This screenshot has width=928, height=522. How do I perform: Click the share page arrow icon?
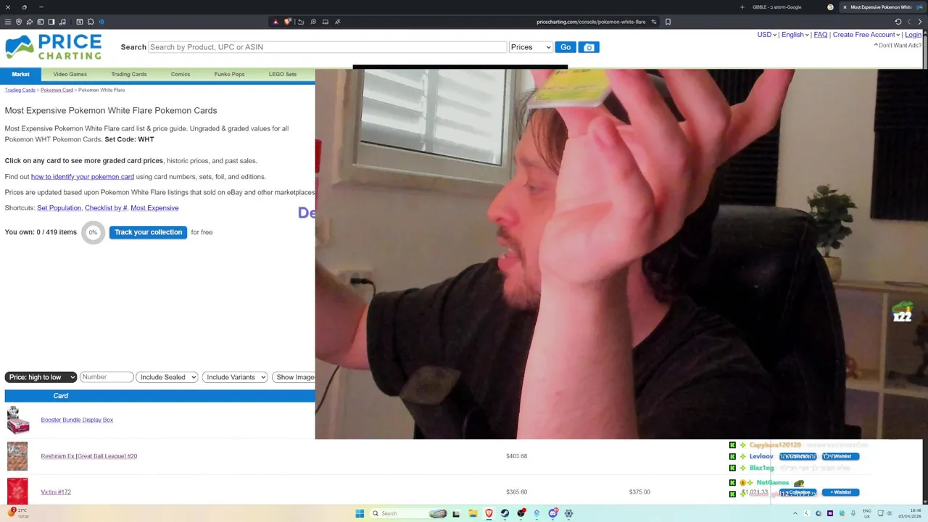tap(301, 22)
